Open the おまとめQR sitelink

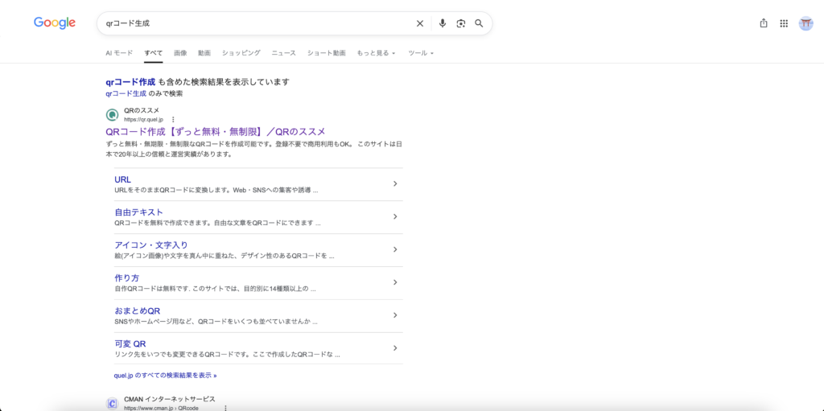(x=137, y=310)
